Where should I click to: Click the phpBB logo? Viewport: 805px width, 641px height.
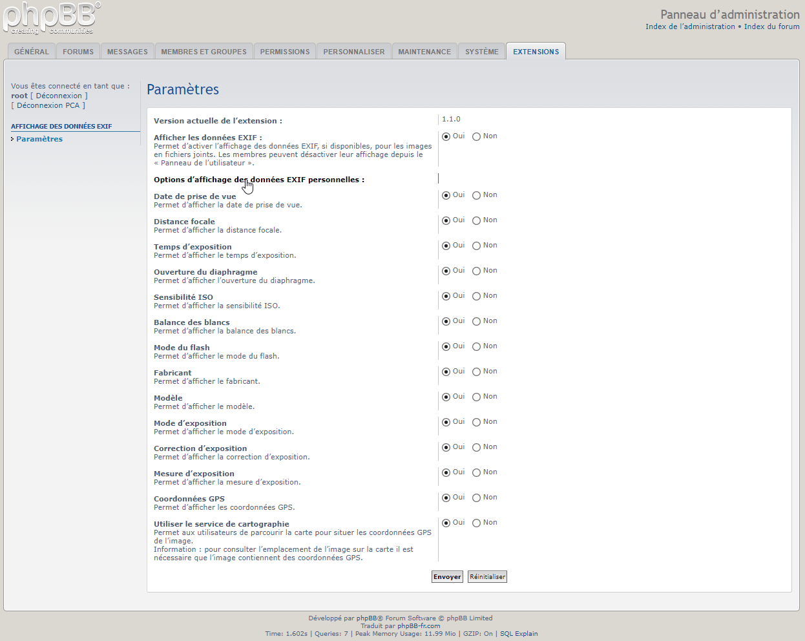point(52,18)
